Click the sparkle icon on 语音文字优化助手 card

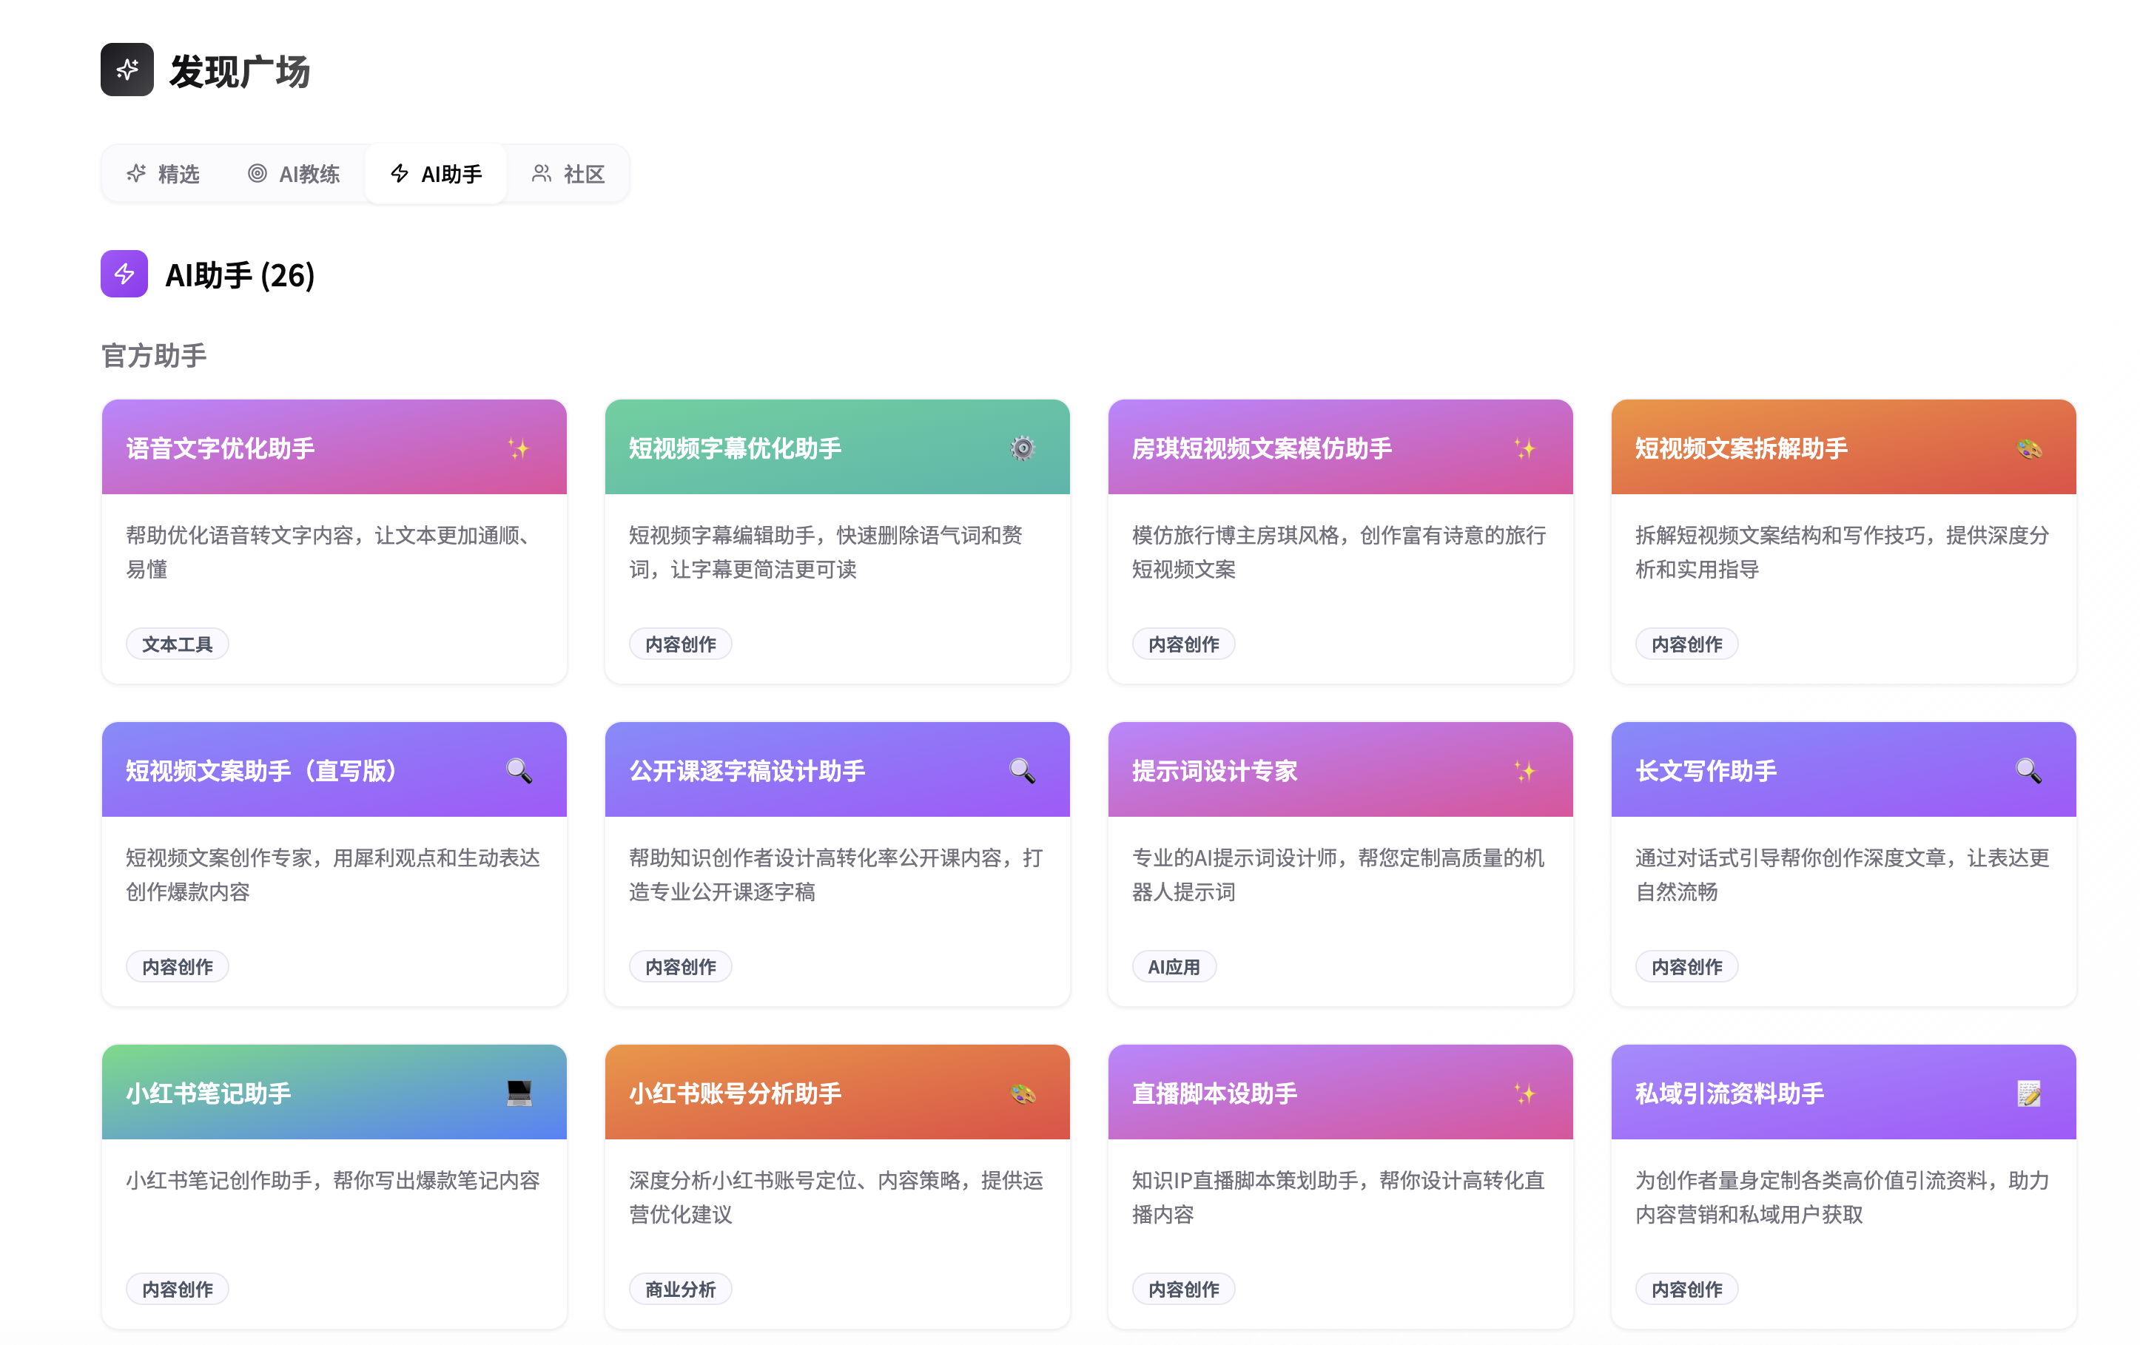[518, 448]
